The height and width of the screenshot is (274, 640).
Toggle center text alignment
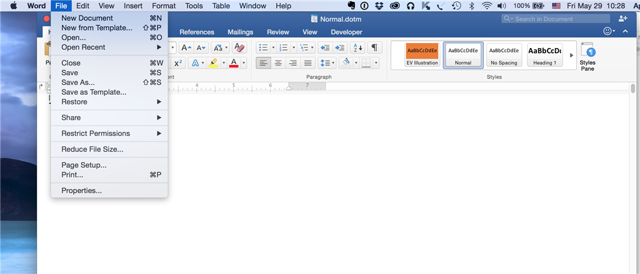pos(278,63)
